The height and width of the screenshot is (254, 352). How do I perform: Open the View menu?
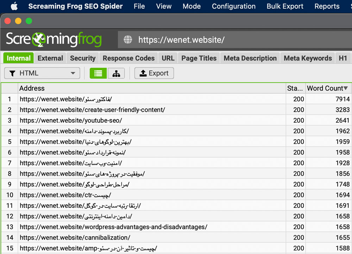pyautogui.click(x=164, y=6)
